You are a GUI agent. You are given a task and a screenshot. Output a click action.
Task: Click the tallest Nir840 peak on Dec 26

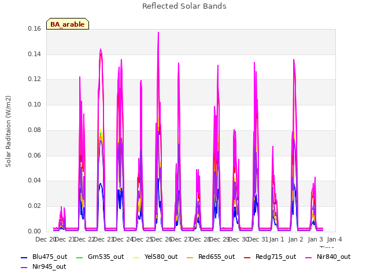pos(158,32)
